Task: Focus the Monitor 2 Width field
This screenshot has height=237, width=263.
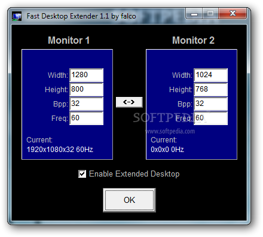Action: [210, 75]
